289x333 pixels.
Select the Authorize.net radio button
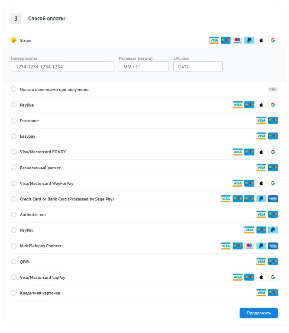[13, 215]
